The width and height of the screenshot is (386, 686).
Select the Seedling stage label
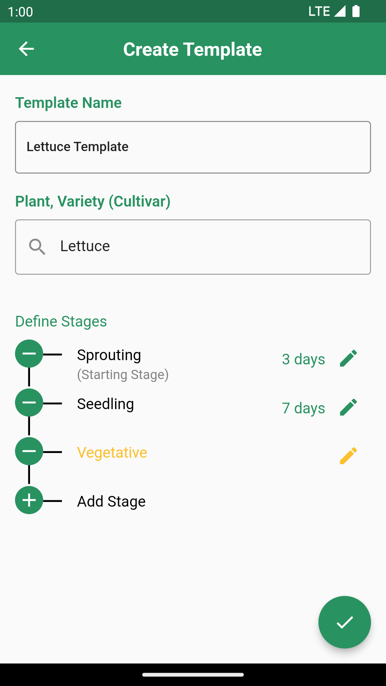[x=105, y=404]
